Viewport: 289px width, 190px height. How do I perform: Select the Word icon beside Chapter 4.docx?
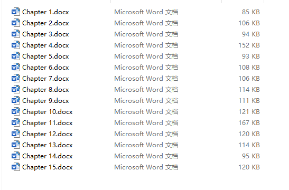click(x=16, y=45)
